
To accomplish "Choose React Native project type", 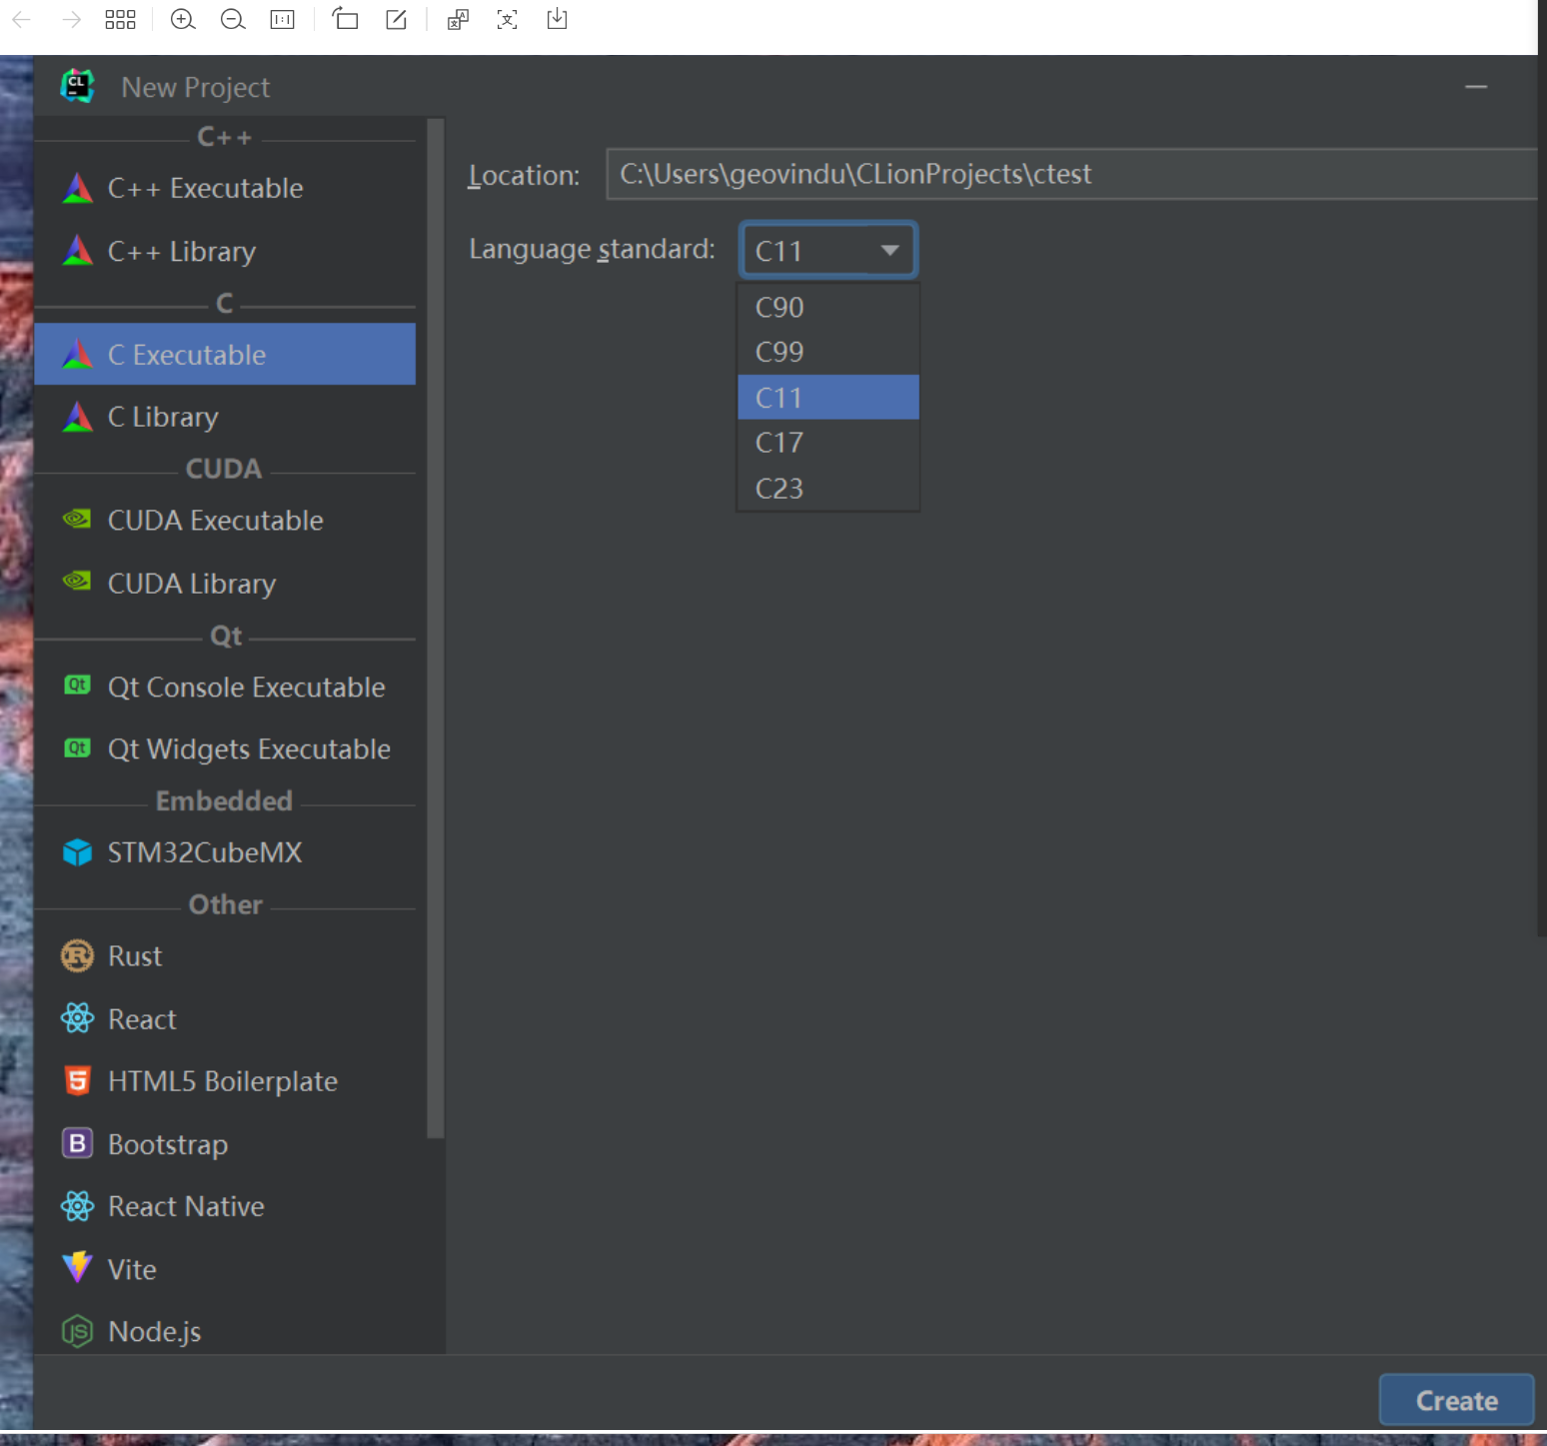I will (x=225, y=1206).
